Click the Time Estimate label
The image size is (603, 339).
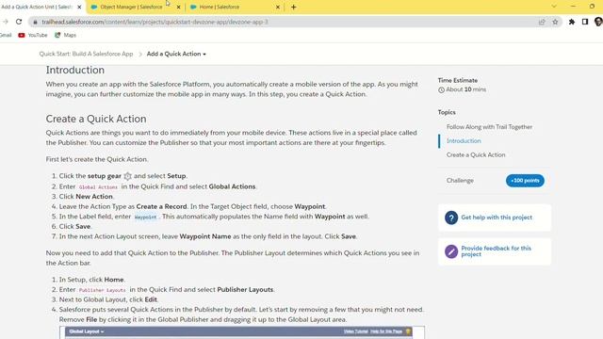pos(458,80)
